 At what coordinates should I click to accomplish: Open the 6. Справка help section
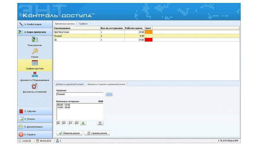point(35,135)
